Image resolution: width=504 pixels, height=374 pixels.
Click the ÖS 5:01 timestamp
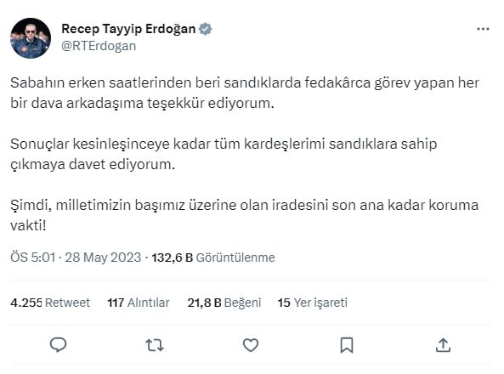click(33, 258)
